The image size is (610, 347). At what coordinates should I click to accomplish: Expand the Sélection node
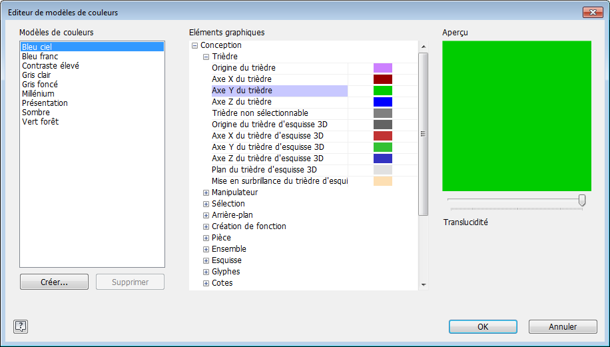coord(206,204)
